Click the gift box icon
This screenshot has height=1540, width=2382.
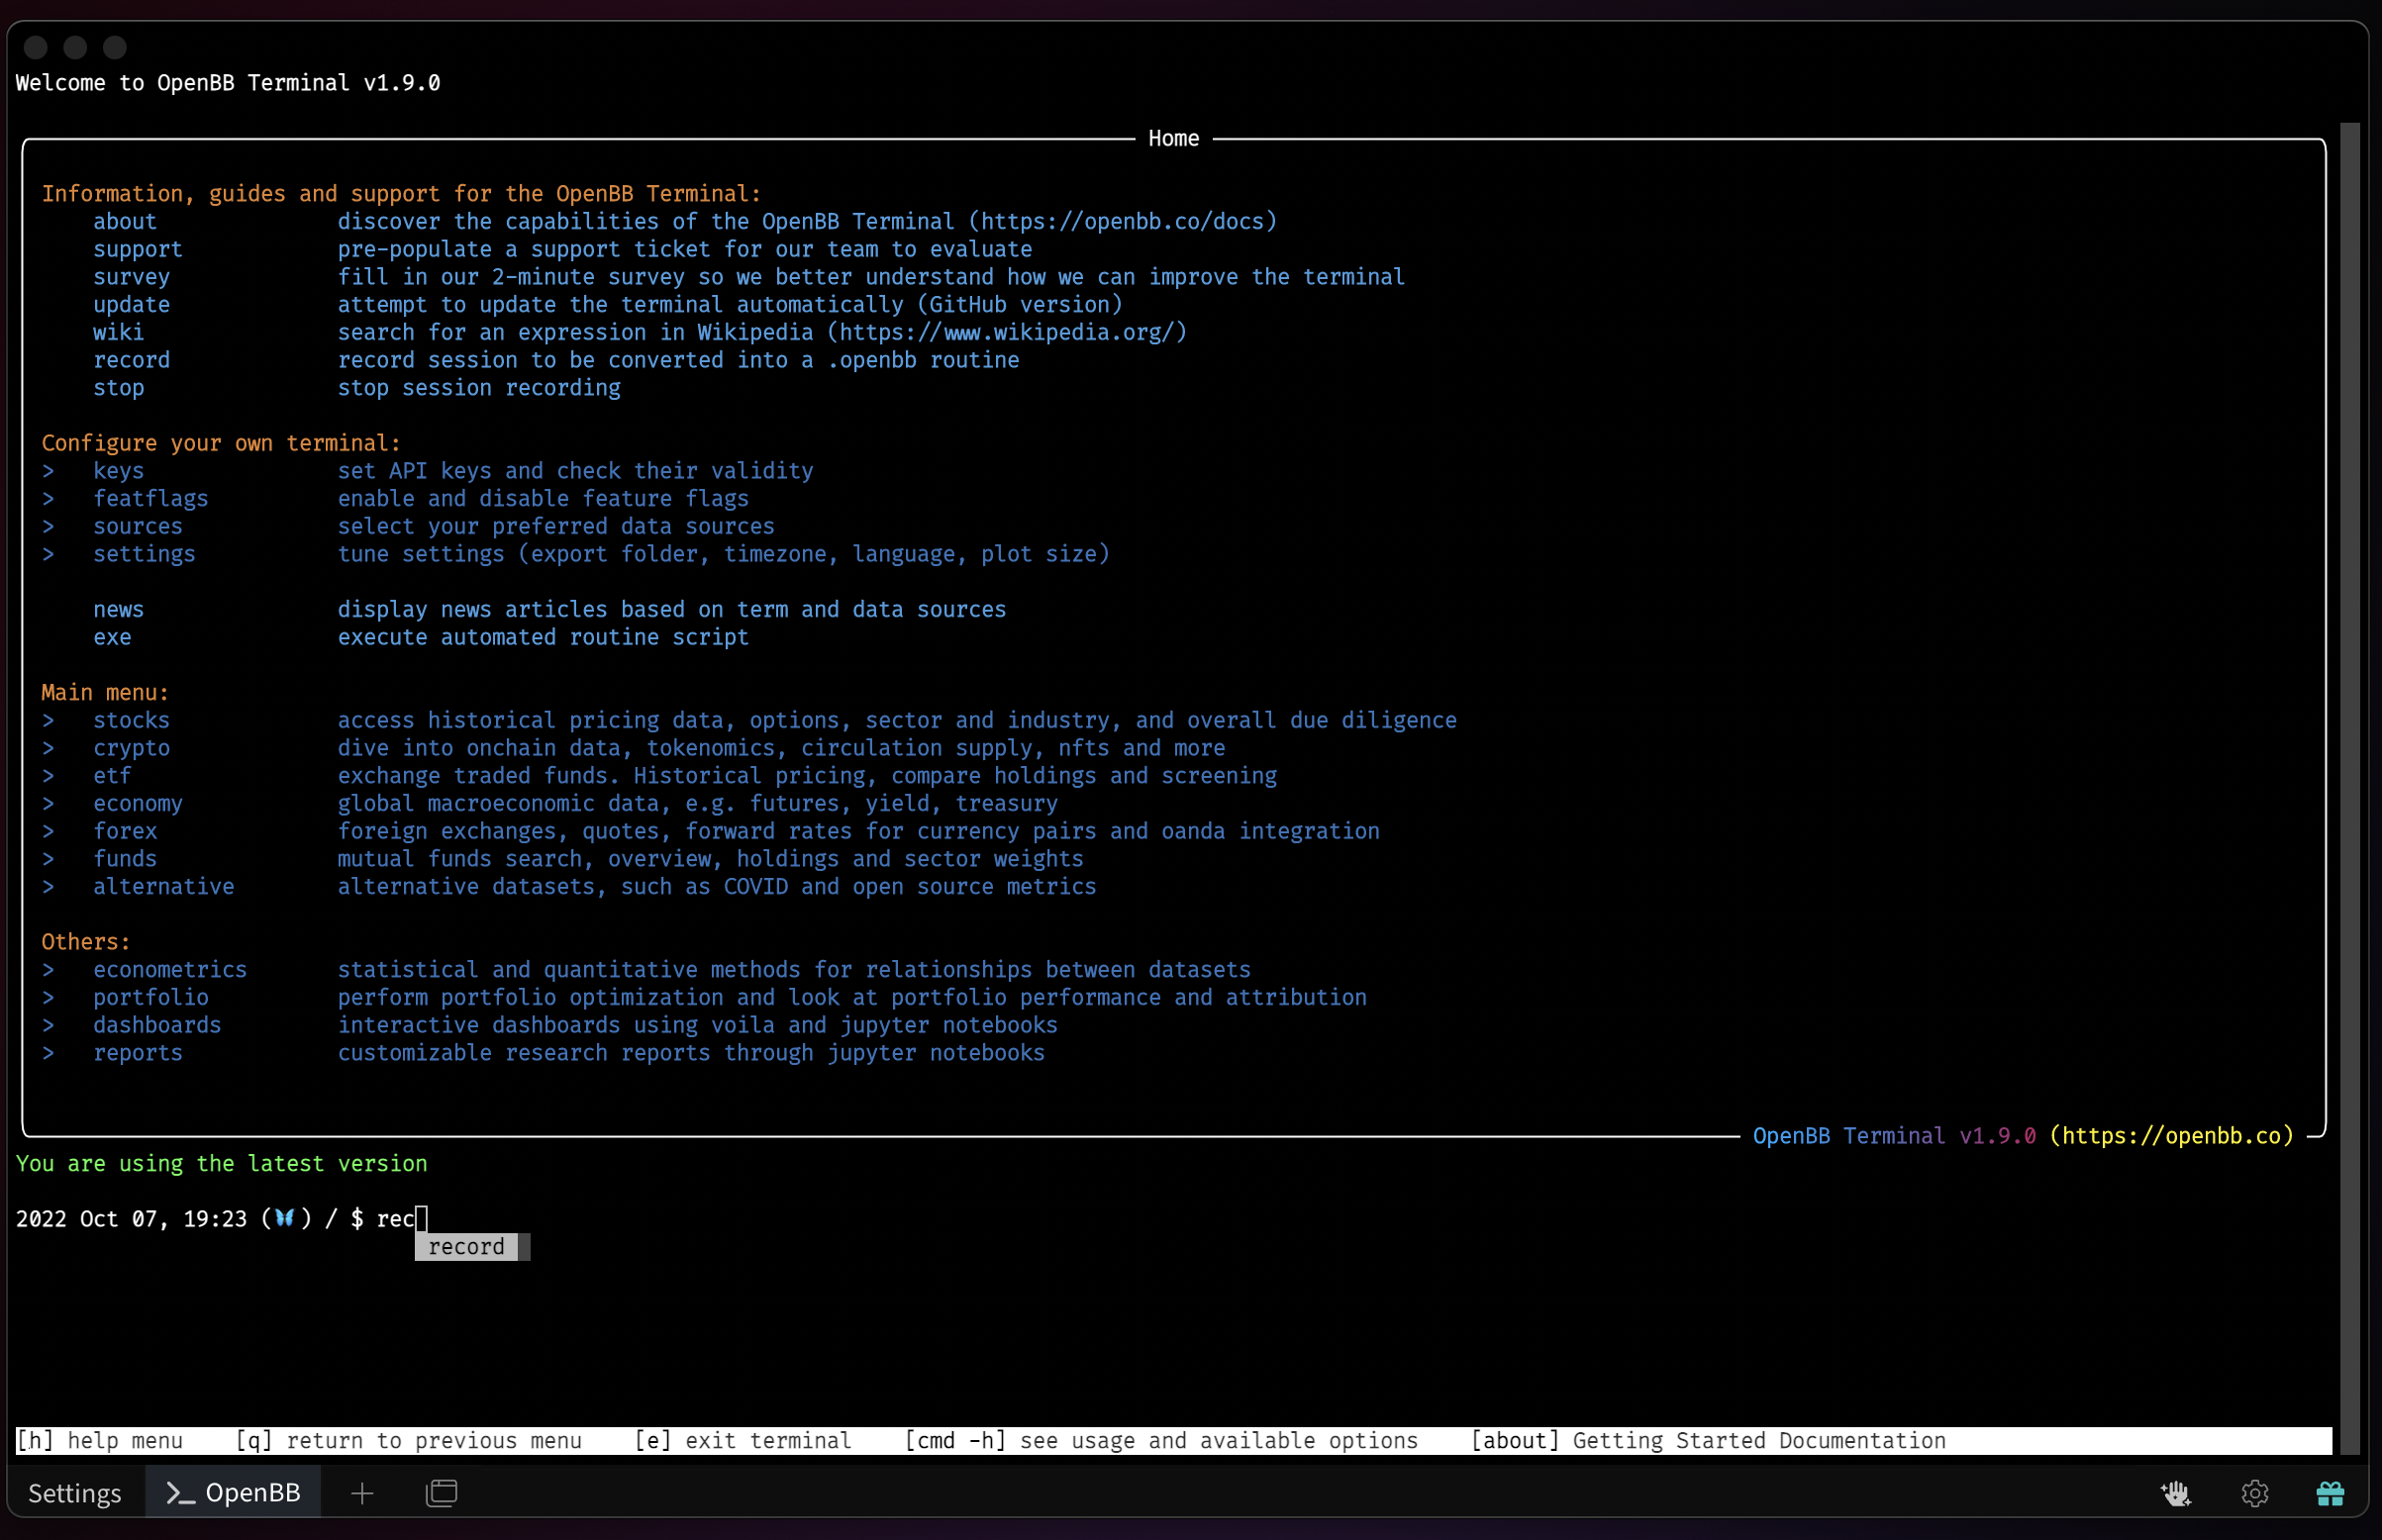pos(2330,1493)
